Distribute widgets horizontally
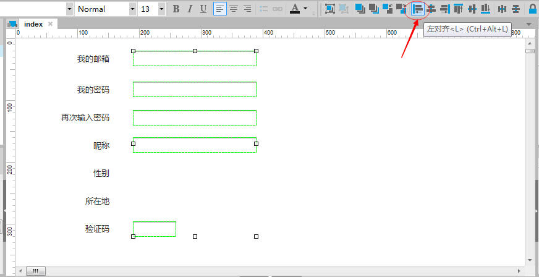Viewport: 539px width, 277px height. click(x=502, y=9)
